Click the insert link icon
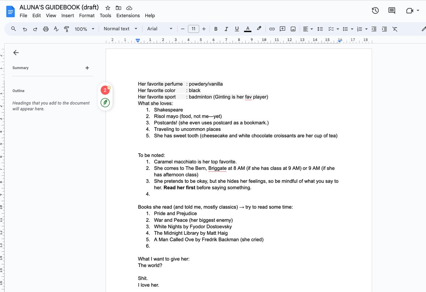Viewport: 426px width, 292px height. click(272, 29)
